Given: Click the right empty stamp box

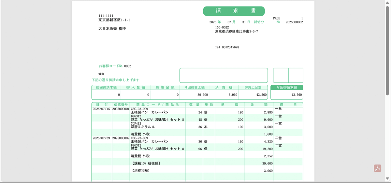Looking at the screenshot, I should tap(296, 75).
